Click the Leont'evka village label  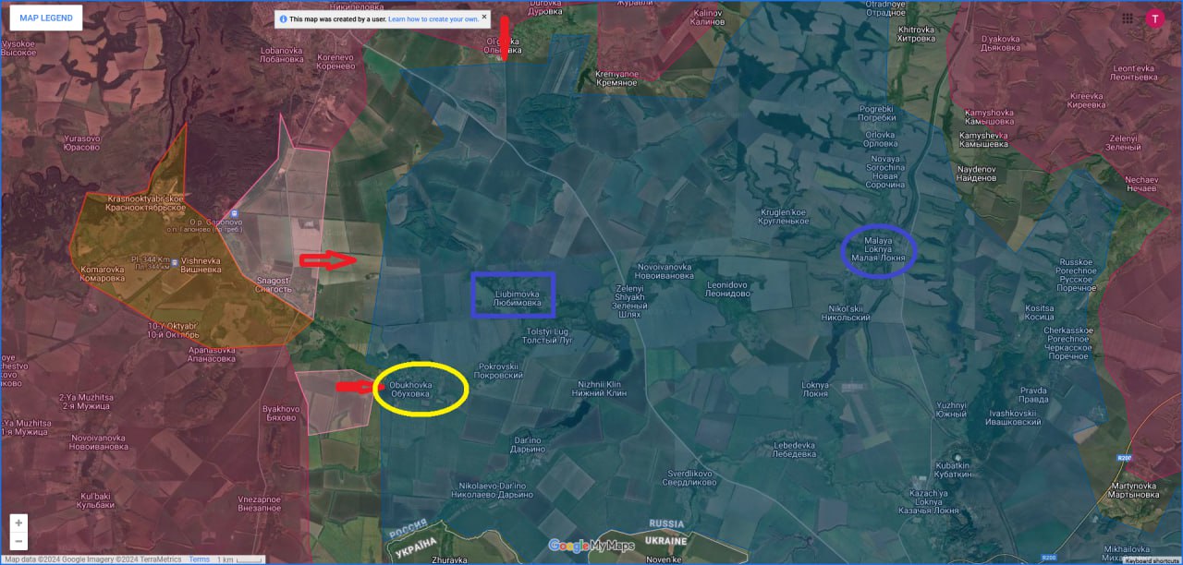[x=1134, y=72]
